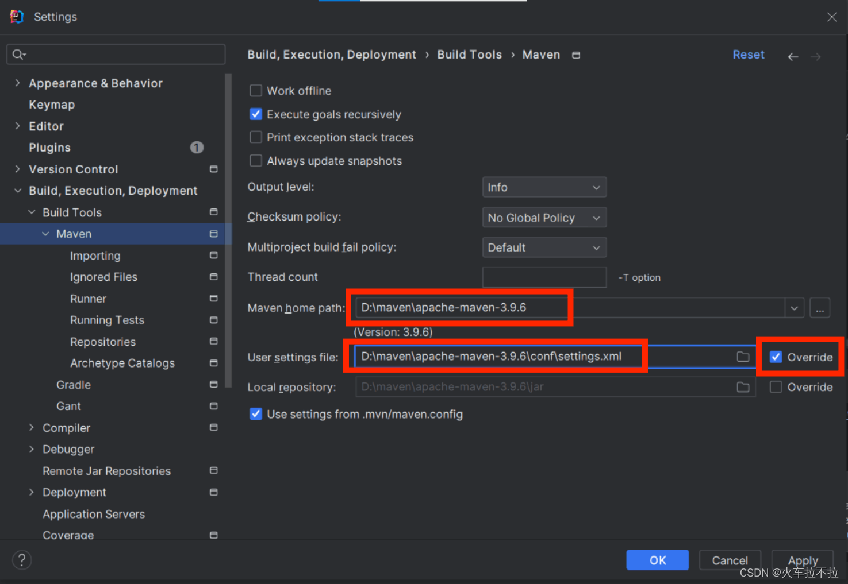The width and height of the screenshot is (848, 584).
Task: Select Importing under Maven
Action: 95,256
